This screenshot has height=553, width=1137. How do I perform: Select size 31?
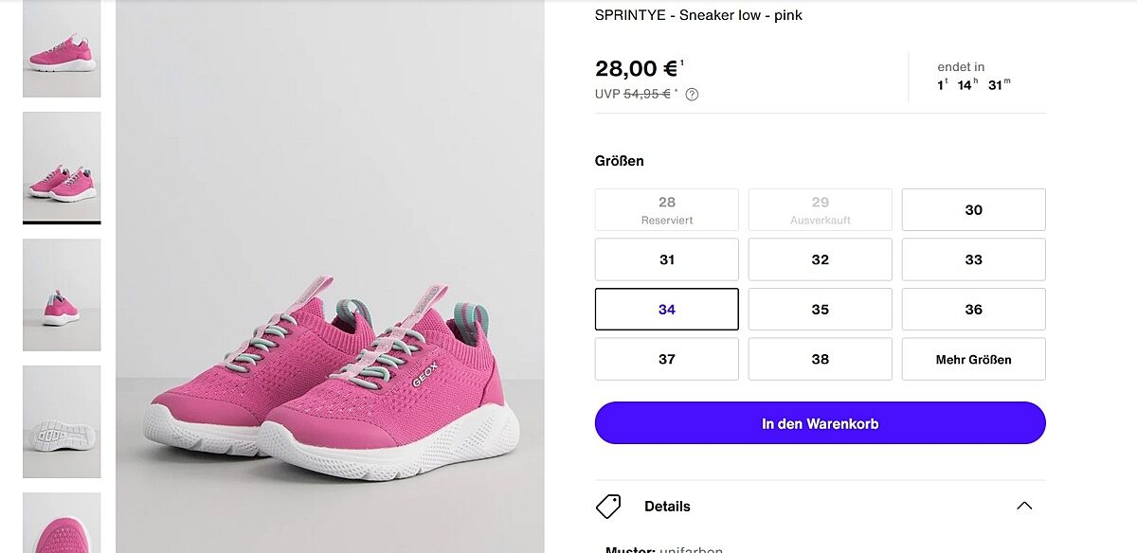(x=666, y=259)
